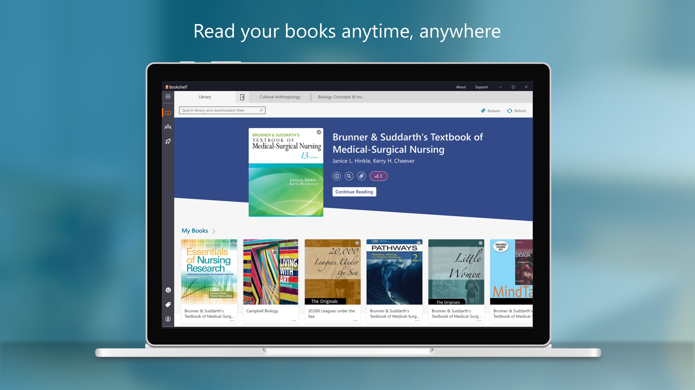Click the Redeem icon in toolbar
Viewport: 695px width, 390px height.
[x=484, y=110]
